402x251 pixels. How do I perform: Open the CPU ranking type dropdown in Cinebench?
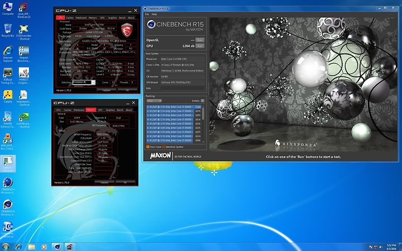[154, 101]
